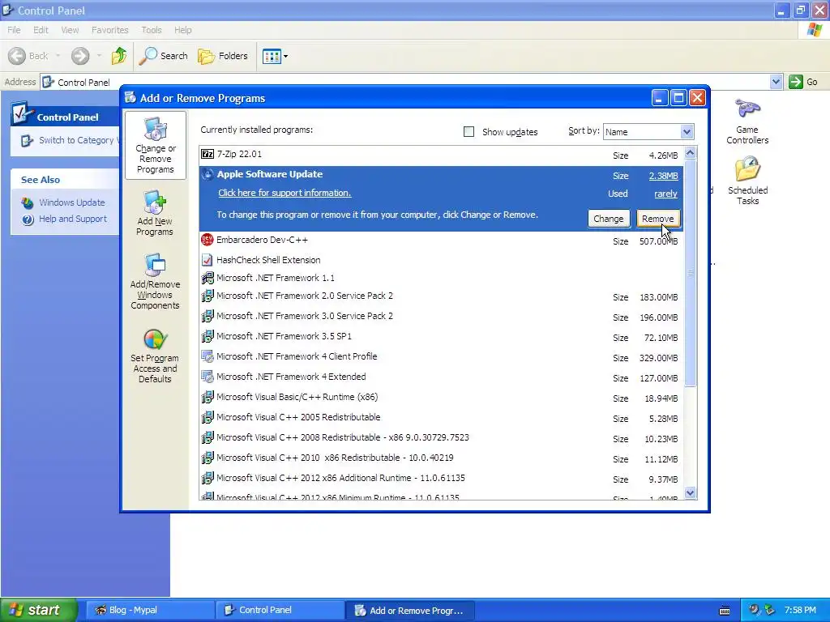The height and width of the screenshot is (622, 830).
Task: Click the Apple Software Update icon
Action: point(207,174)
